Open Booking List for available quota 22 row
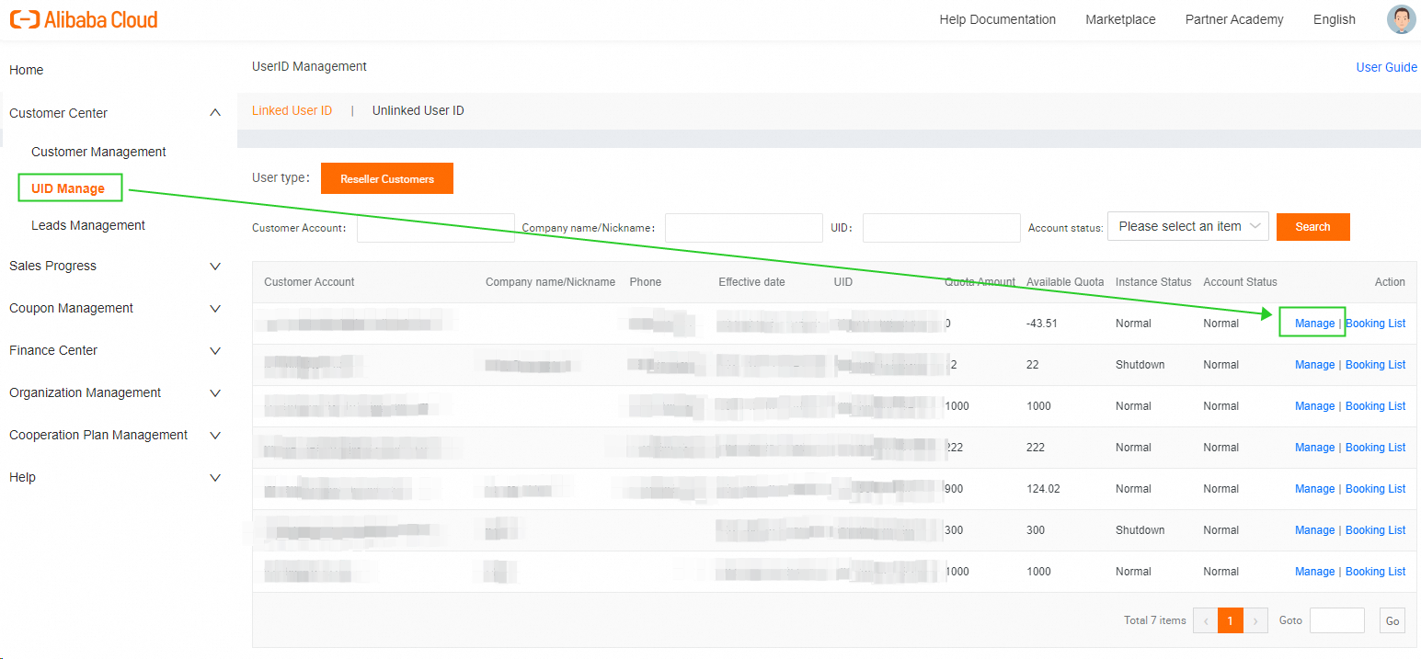 [x=1375, y=365]
